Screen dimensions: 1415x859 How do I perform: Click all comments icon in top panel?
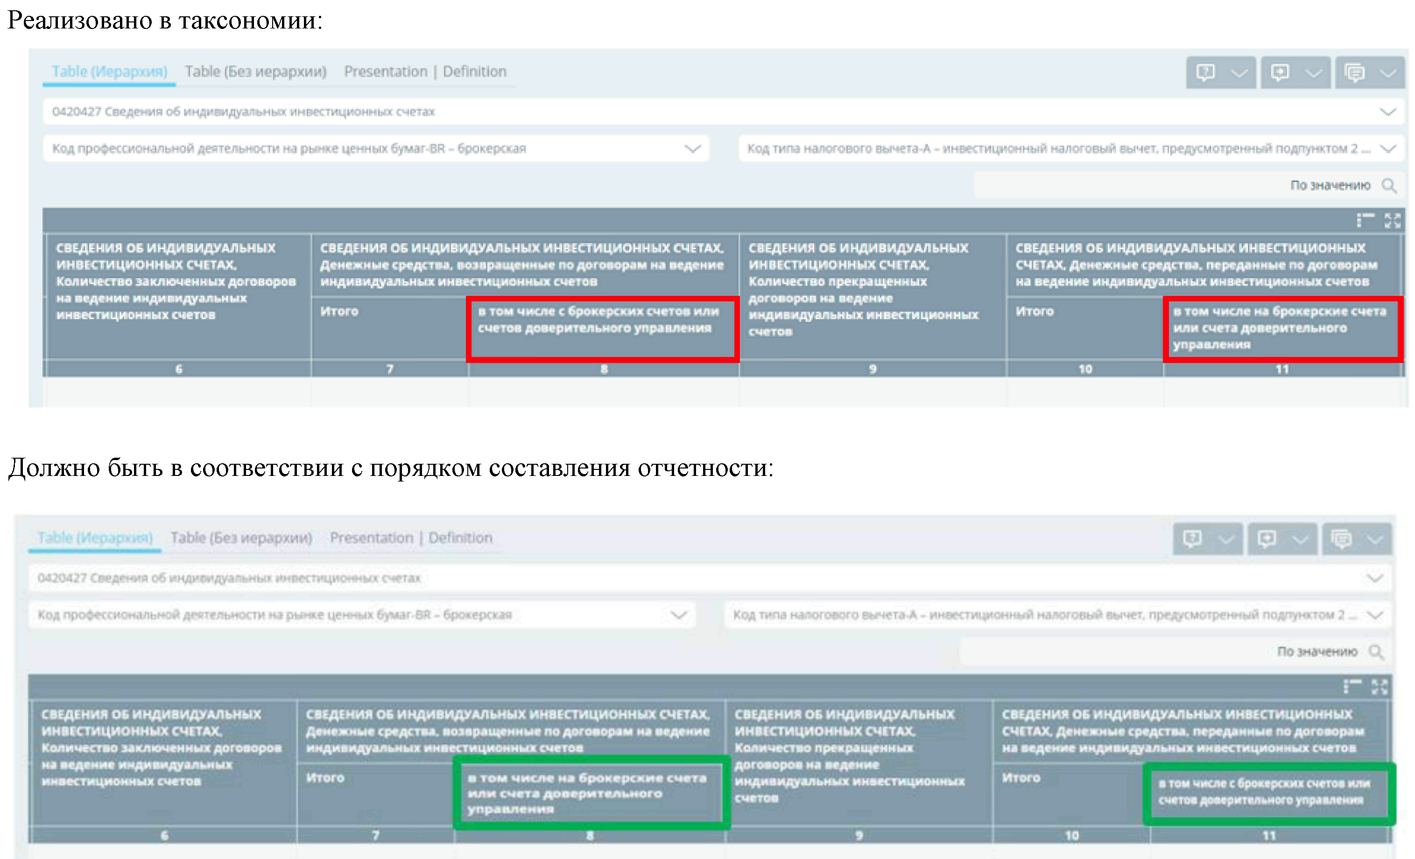point(1355,72)
